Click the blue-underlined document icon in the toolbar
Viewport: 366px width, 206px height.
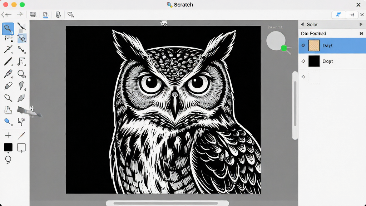[x=46, y=15]
